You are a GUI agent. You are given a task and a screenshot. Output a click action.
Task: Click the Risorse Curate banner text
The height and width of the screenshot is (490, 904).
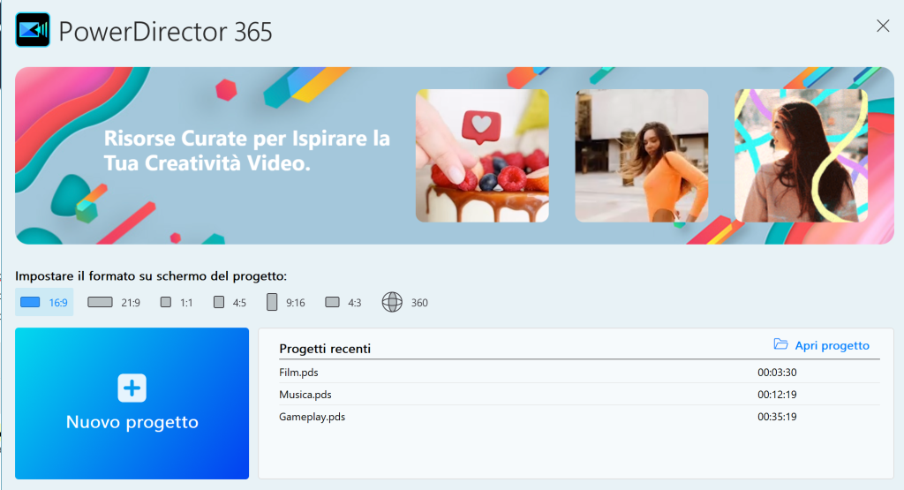click(x=246, y=151)
